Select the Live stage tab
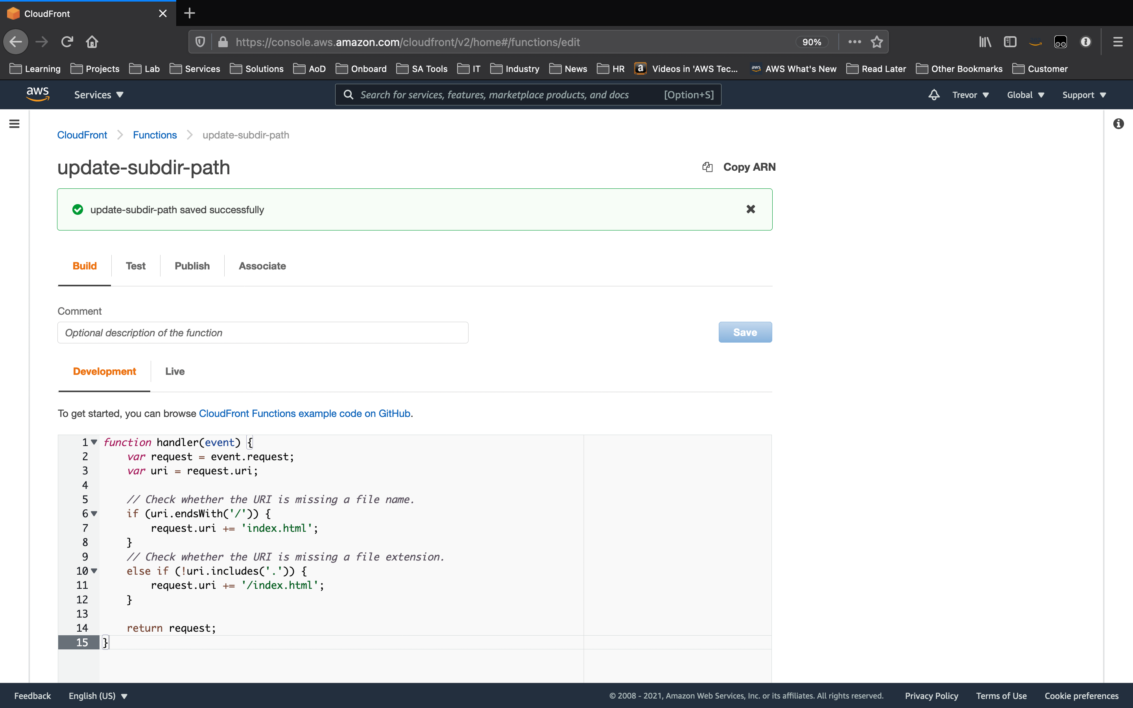The width and height of the screenshot is (1133, 708). (175, 371)
